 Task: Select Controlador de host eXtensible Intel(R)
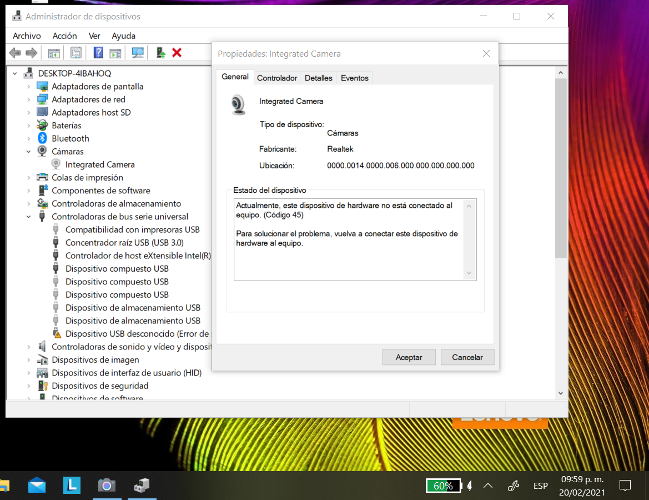click(138, 256)
